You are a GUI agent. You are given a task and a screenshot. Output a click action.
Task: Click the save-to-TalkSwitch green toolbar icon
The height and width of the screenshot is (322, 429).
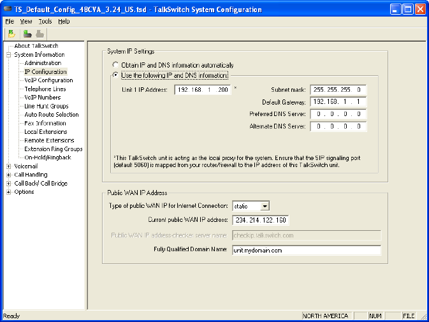[27, 34]
